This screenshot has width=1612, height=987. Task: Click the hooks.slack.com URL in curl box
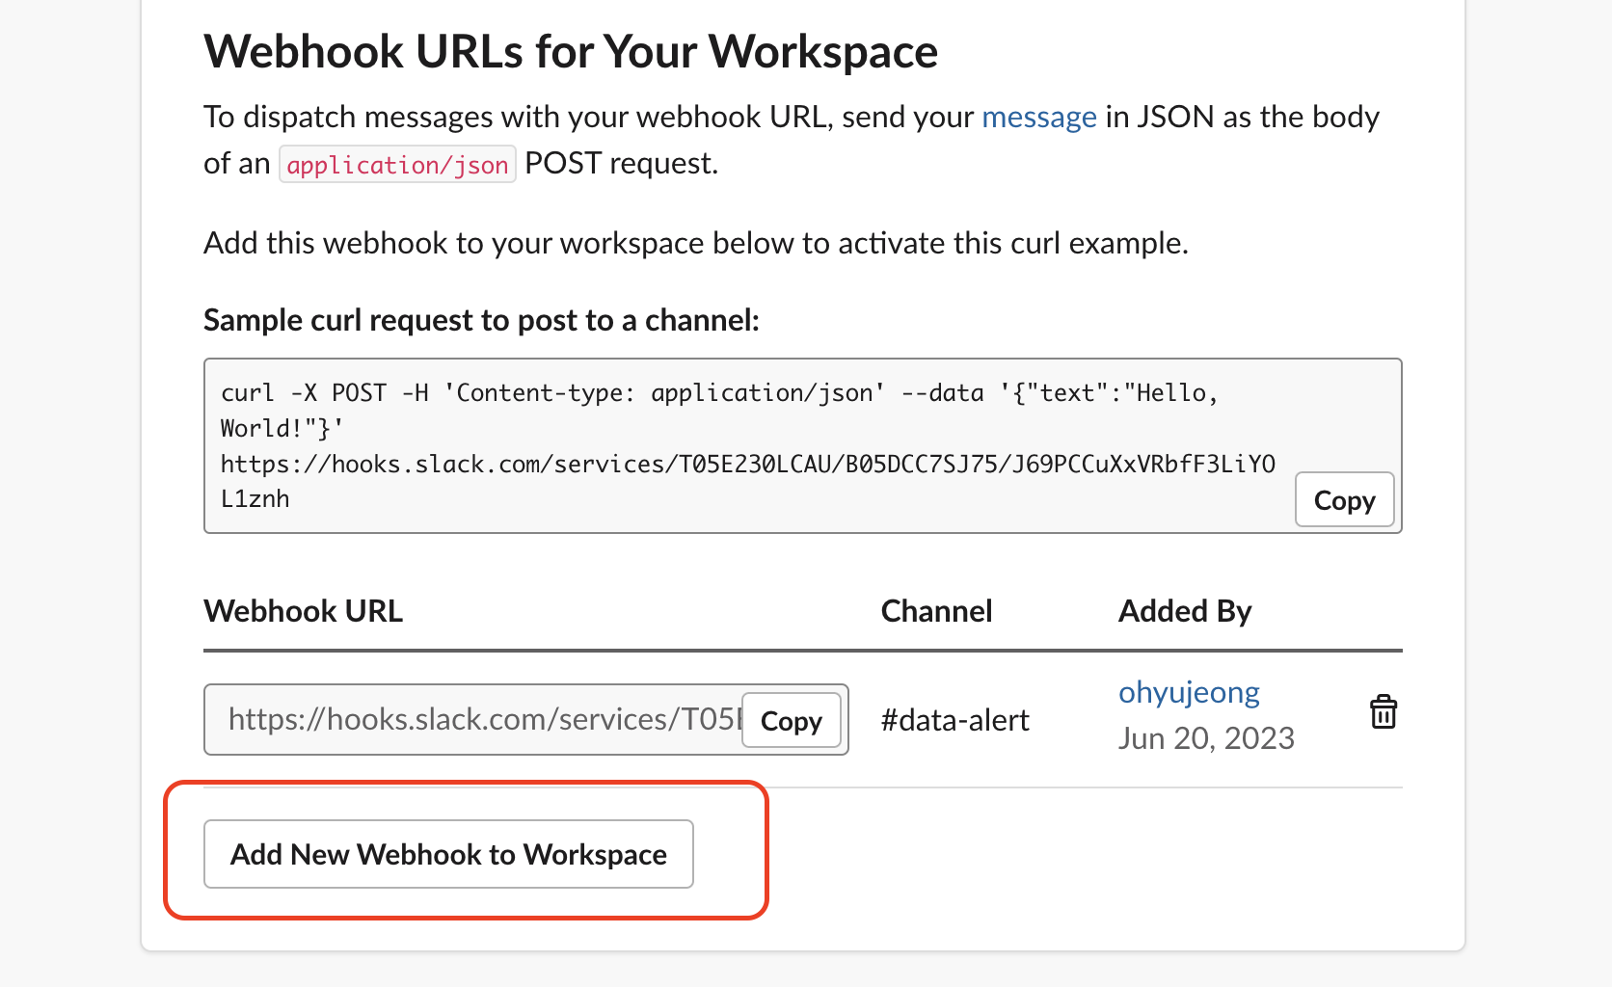[x=748, y=481]
